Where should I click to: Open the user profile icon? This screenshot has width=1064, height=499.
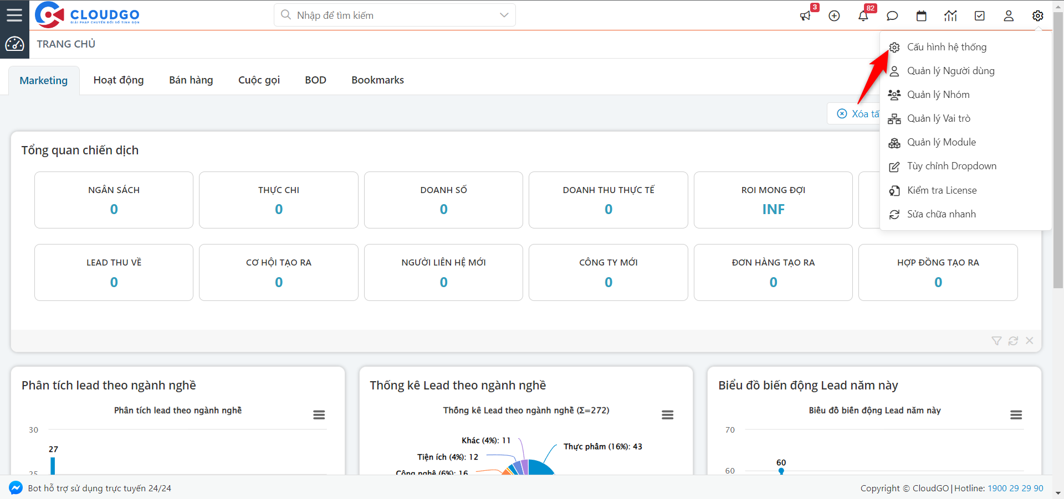(1009, 16)
